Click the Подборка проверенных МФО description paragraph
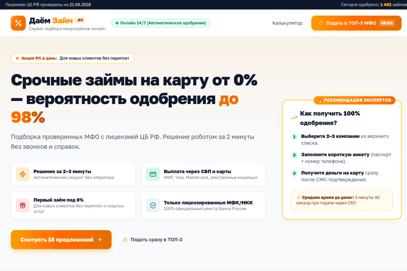The image size is (407, 271). tap(133, 142)
